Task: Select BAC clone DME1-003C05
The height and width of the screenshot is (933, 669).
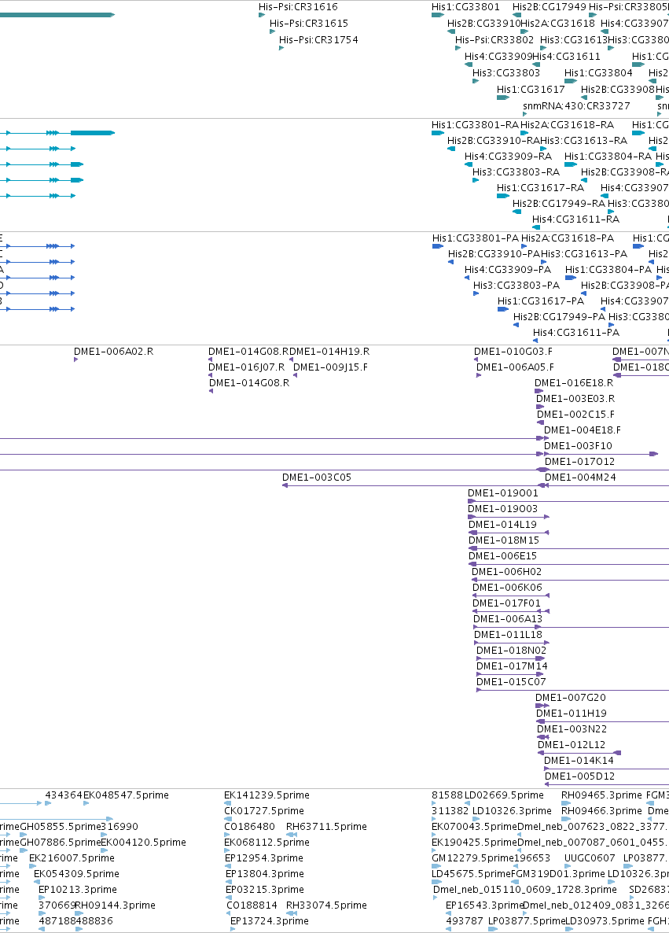Action: coord(316,478)
